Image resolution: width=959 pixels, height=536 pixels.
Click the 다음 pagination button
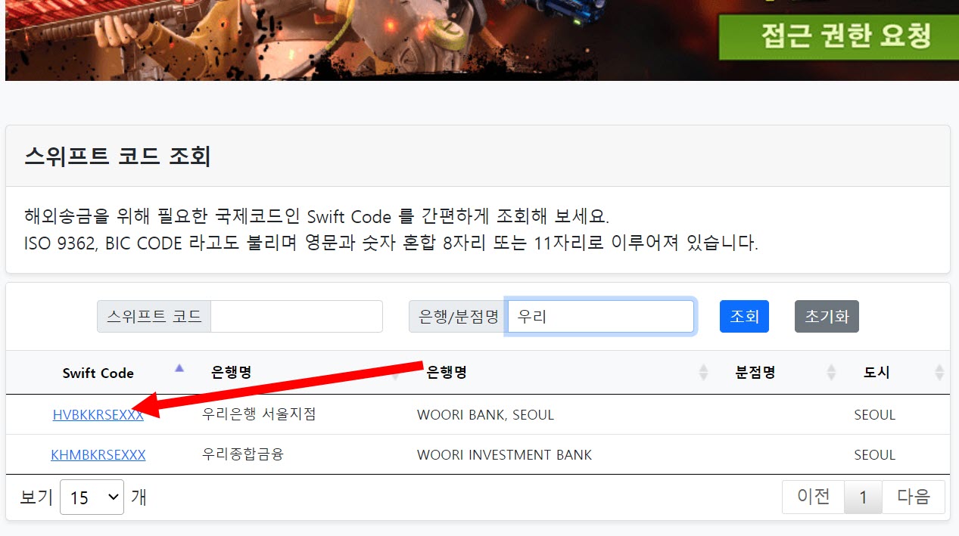click(x=914, y=497)
